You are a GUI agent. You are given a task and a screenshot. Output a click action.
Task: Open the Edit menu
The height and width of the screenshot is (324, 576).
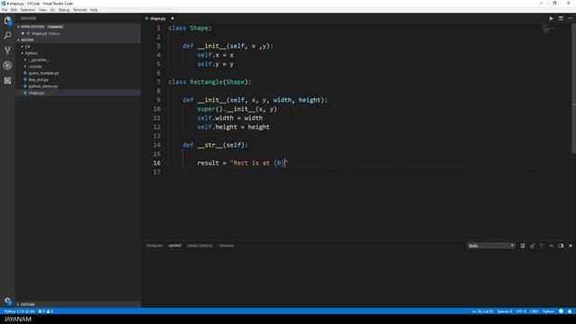point(13,10)
